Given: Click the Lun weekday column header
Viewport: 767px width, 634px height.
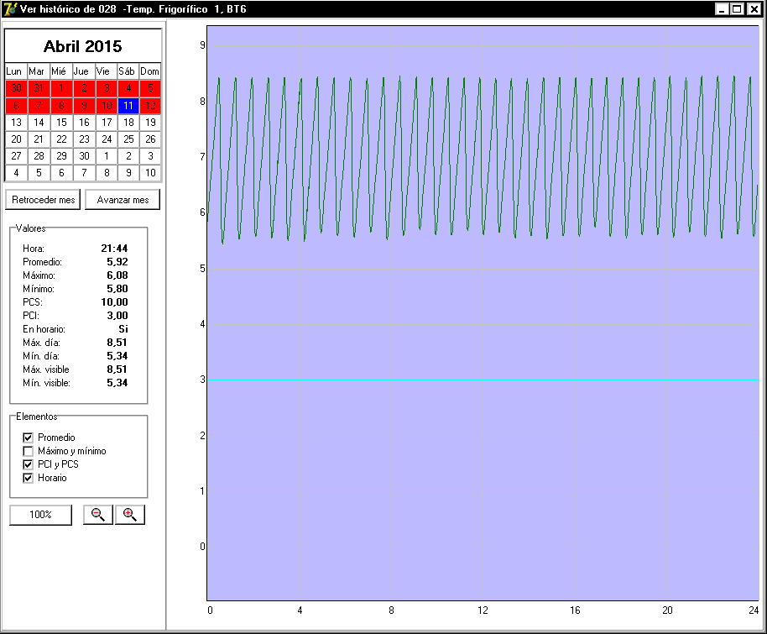Looking at the screenshot, I should point(14,71).
